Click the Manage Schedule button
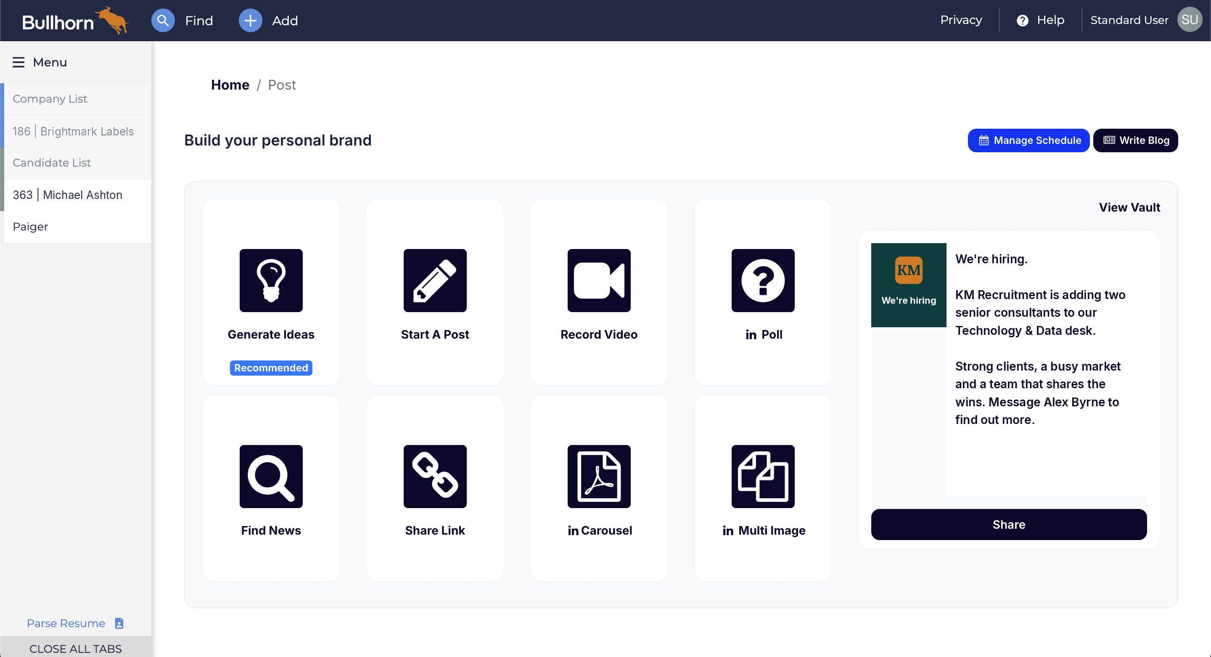Viewport: 1211px width, 657px height. [1029, 140]
